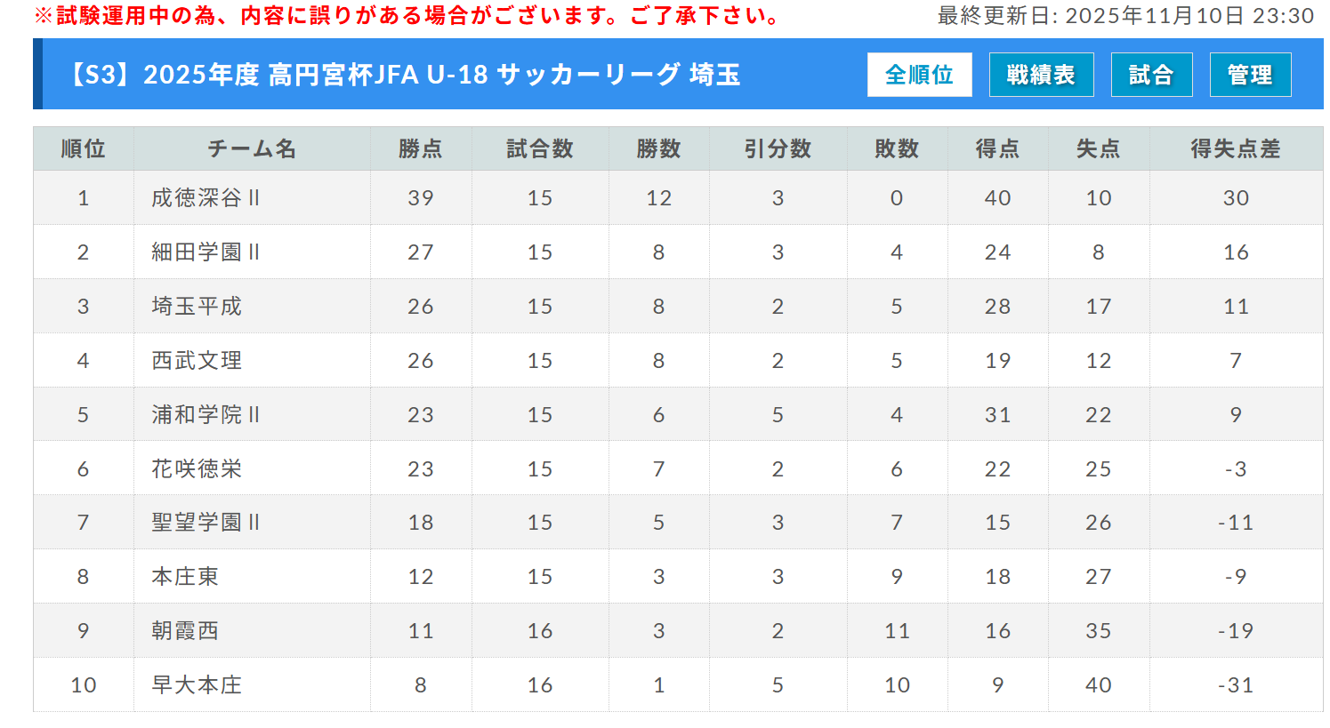The height and width of the screenshot is (728, 1330).
Task: Click the 花咲徳栄 team name
Action: tap(197, 469)
